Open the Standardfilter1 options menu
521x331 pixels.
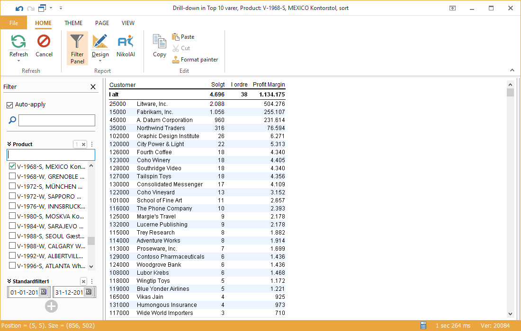tap(92, 281)
